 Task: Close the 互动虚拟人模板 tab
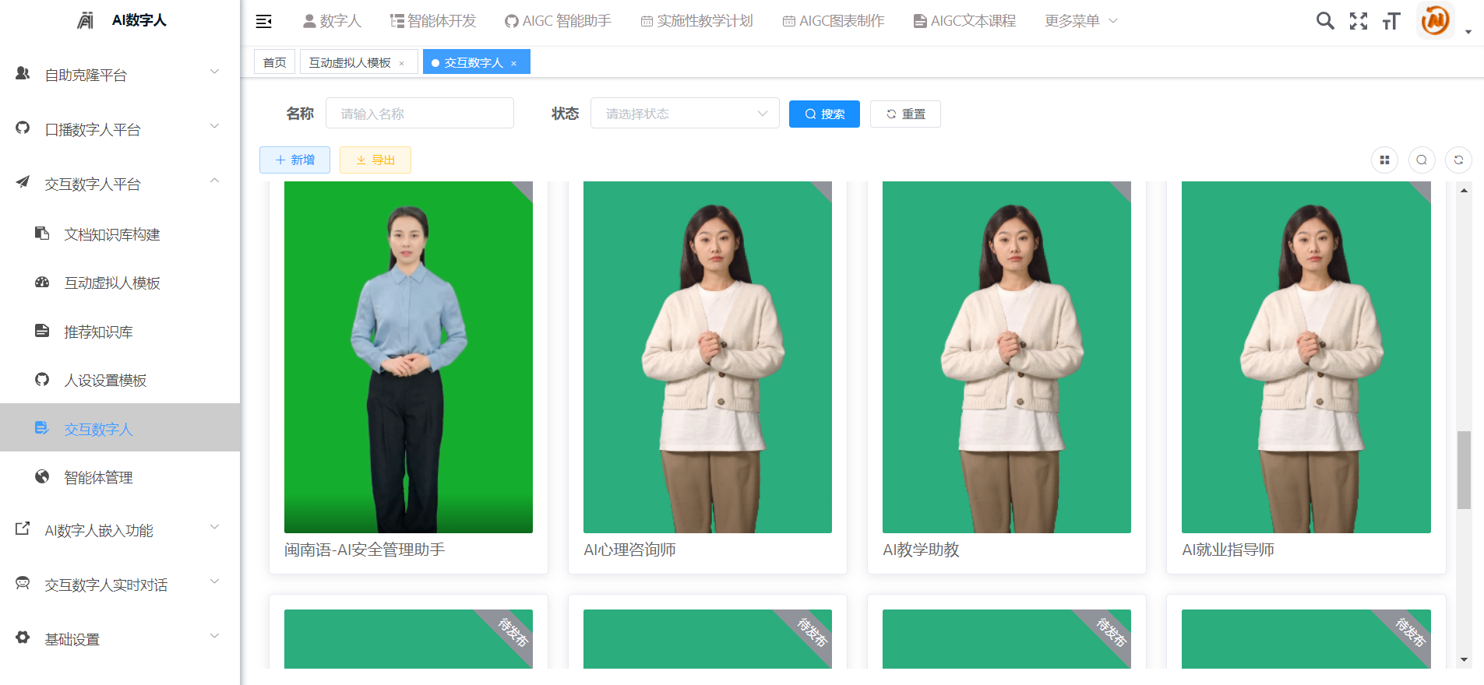coord(402,64)
